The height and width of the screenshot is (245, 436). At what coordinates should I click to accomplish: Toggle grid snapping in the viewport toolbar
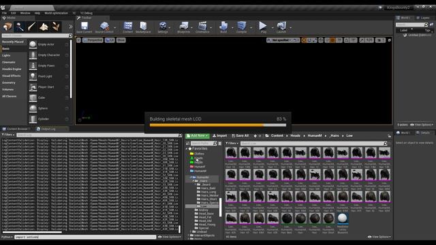pyautogui.click(x=333, y=40)
